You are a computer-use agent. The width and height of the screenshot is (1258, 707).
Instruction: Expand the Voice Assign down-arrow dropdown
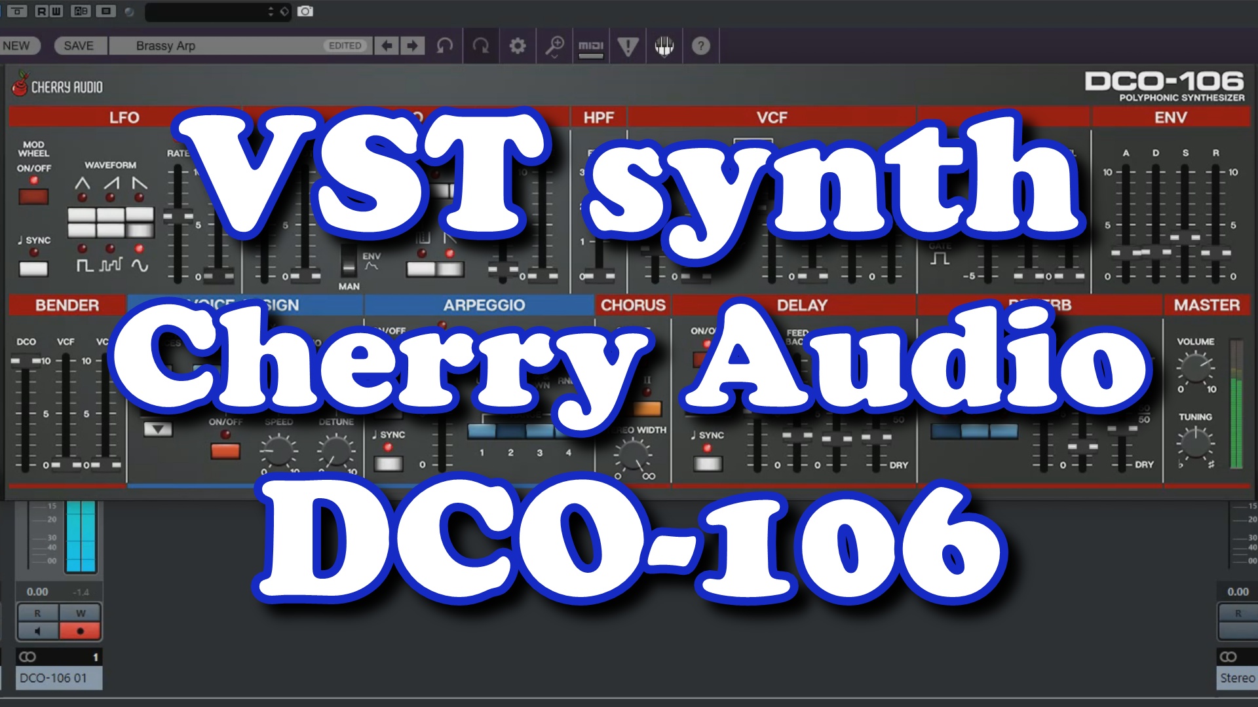click(x=158, y=429)
